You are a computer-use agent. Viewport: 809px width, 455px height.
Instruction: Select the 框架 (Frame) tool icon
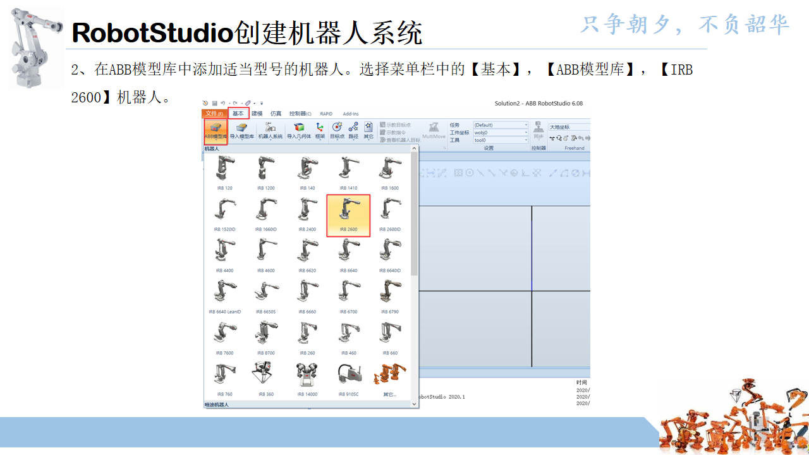pos(319,130)
